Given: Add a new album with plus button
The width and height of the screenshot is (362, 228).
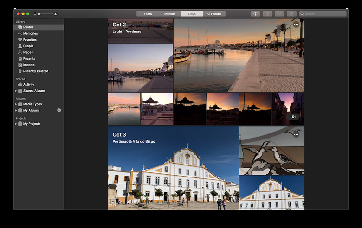Looking at the screenshot, I should point(59,110).
